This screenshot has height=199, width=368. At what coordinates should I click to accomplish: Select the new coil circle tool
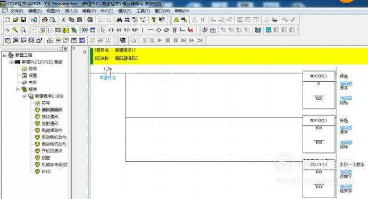click(x=158, y=30)
